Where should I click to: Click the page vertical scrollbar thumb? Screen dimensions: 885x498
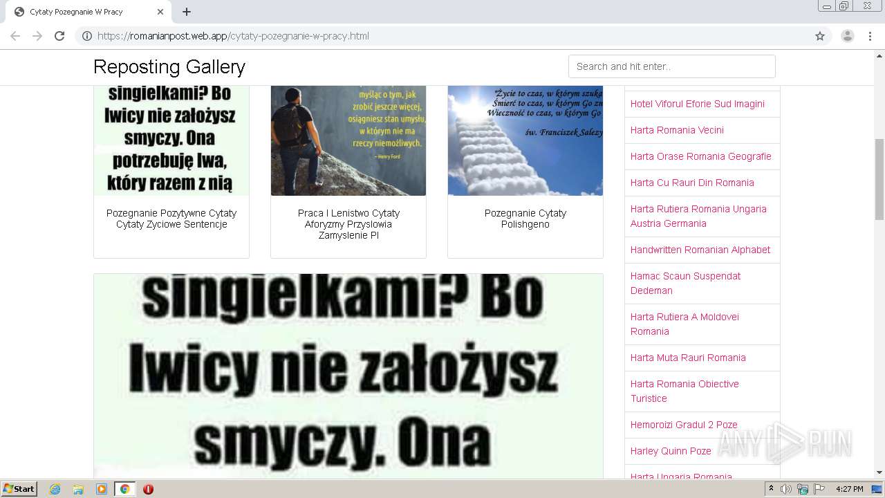tap(879, 179)
